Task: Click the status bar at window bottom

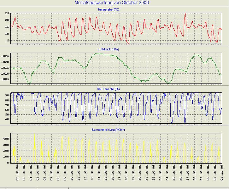Action: tap(115, 188)
